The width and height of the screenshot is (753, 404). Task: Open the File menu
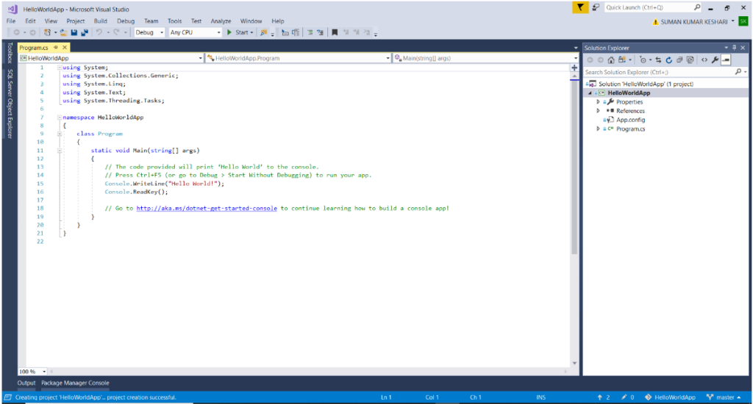10,21
